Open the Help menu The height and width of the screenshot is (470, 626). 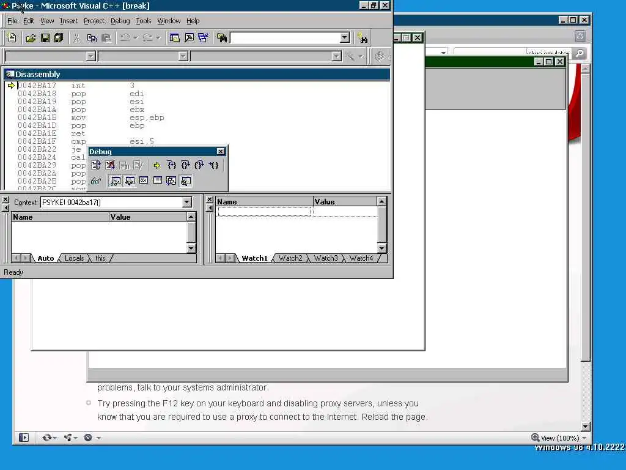coord(193,21)
